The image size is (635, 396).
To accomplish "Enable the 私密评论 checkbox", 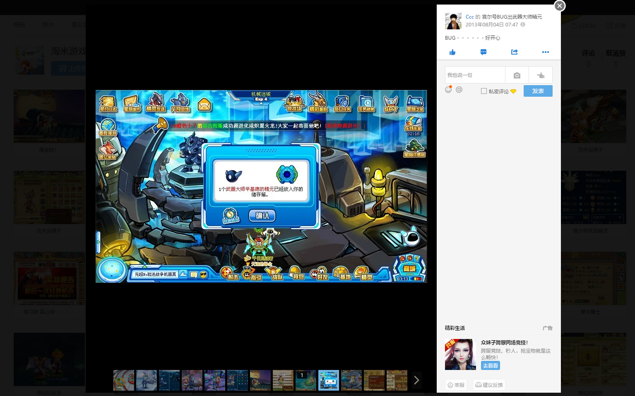I will click(x=484, y=91).
